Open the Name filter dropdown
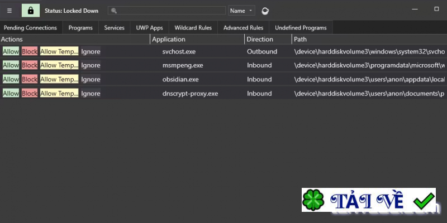 [x=241, y=11]
